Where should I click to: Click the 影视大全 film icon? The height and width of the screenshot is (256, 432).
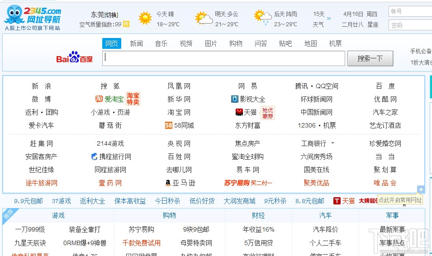234,99
